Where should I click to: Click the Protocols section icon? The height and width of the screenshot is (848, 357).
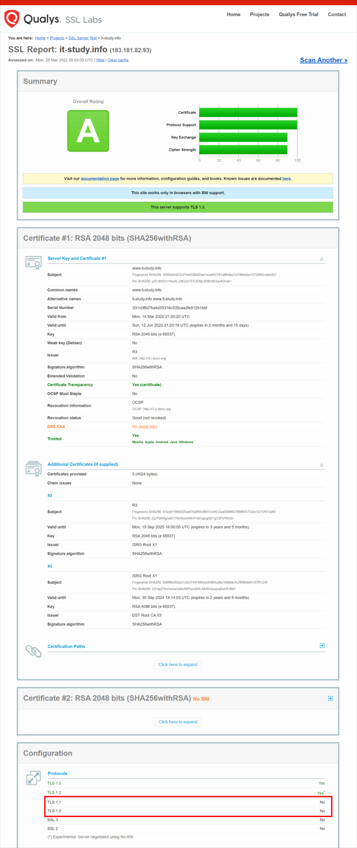coord(33,777)
